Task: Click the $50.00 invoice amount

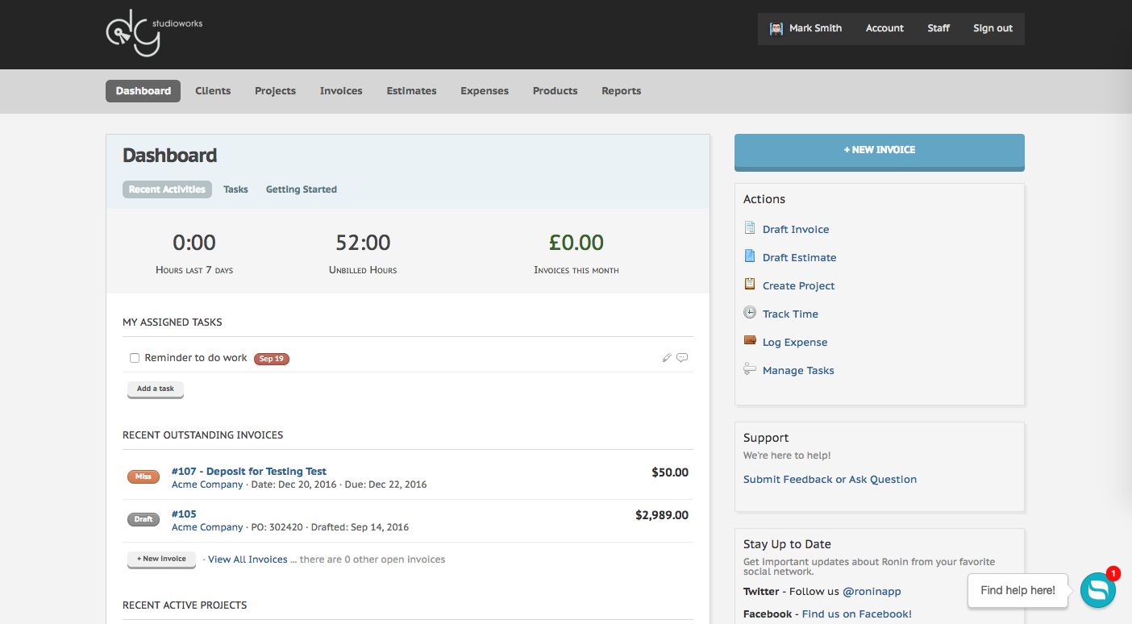Action: (x=670, y=472)
